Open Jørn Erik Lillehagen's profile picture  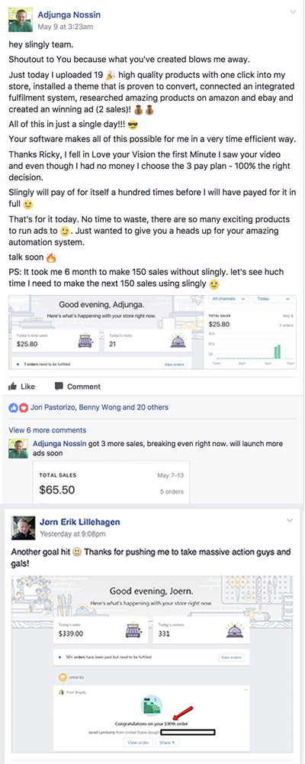click(23, 526)
